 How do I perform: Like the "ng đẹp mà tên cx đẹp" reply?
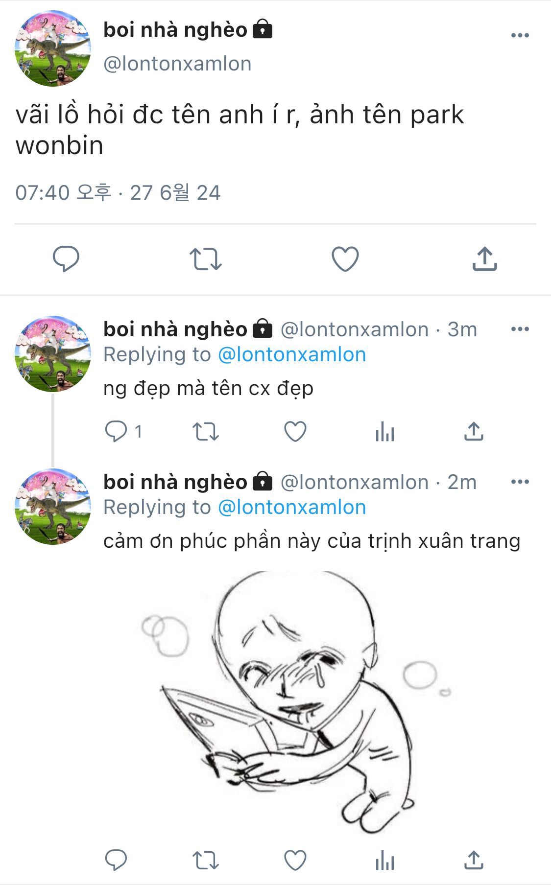(x=295, y=432)
